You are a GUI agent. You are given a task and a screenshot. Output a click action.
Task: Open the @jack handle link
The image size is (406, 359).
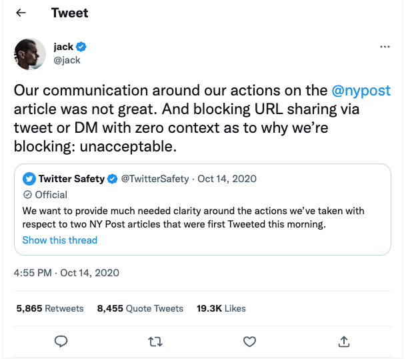[67, 60]
